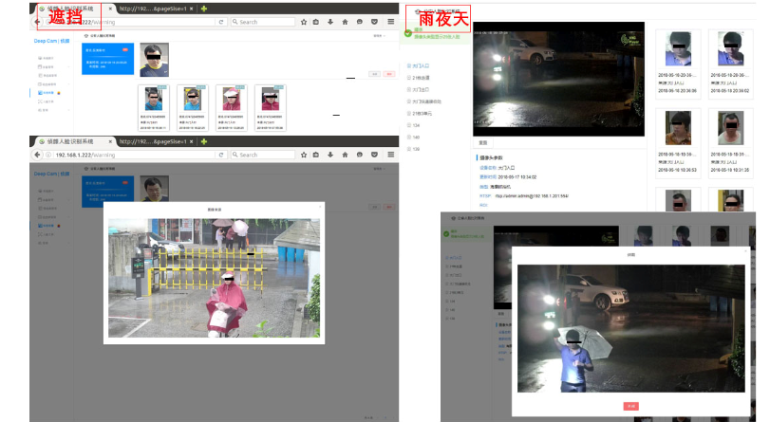Open the admin dropdown at the page header right
Image resolution: width=770 pixels, height=422 pixels.
(x=380, y=36)
